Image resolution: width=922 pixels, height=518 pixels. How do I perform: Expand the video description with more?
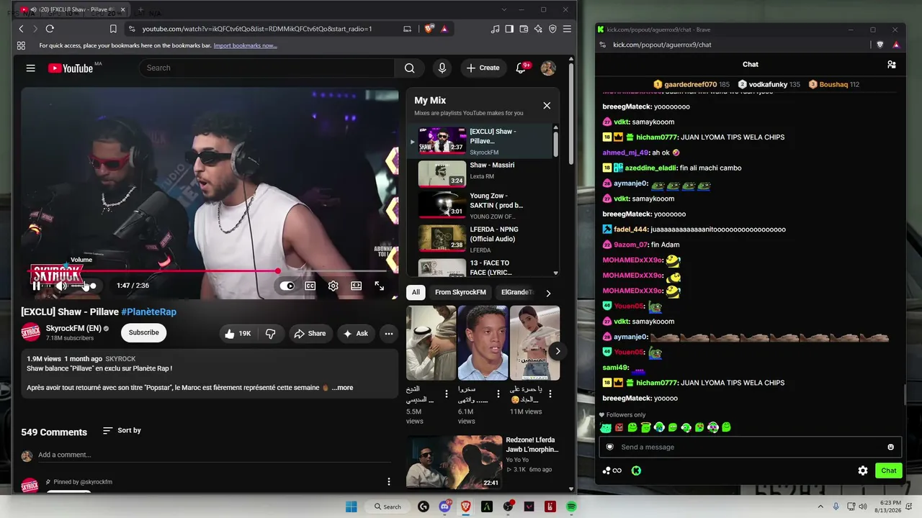(343, 388)
